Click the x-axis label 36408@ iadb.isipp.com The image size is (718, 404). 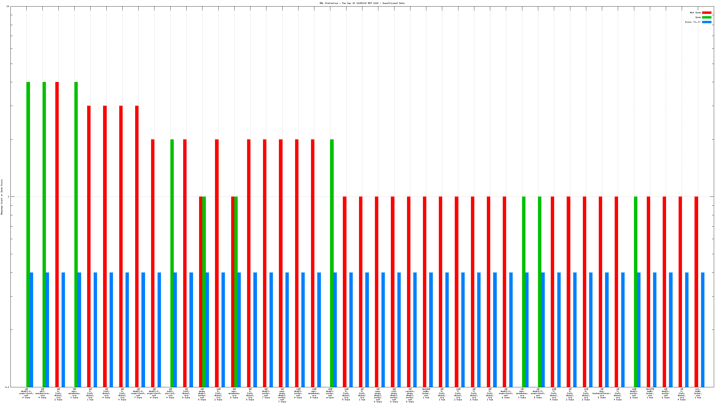pyautogui.click(x=426, y=393)
